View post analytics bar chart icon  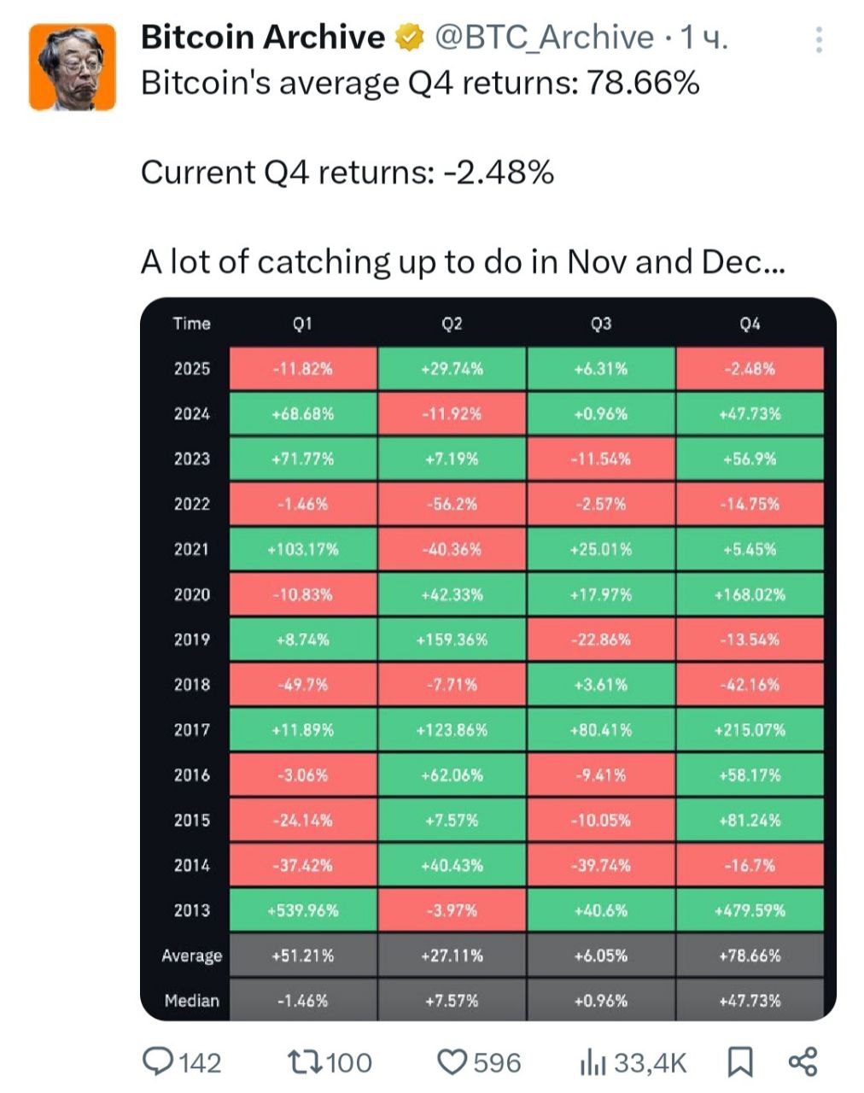pyautogui.click(x=593, y=1062)
